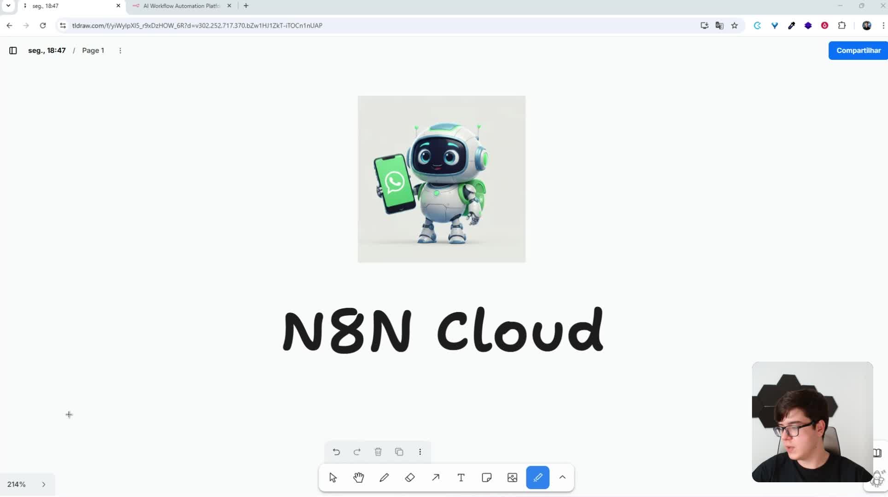Select the Text tool
Image resolution: width=888 pixels, height=497 pixels.
click(x=461, y=478)
